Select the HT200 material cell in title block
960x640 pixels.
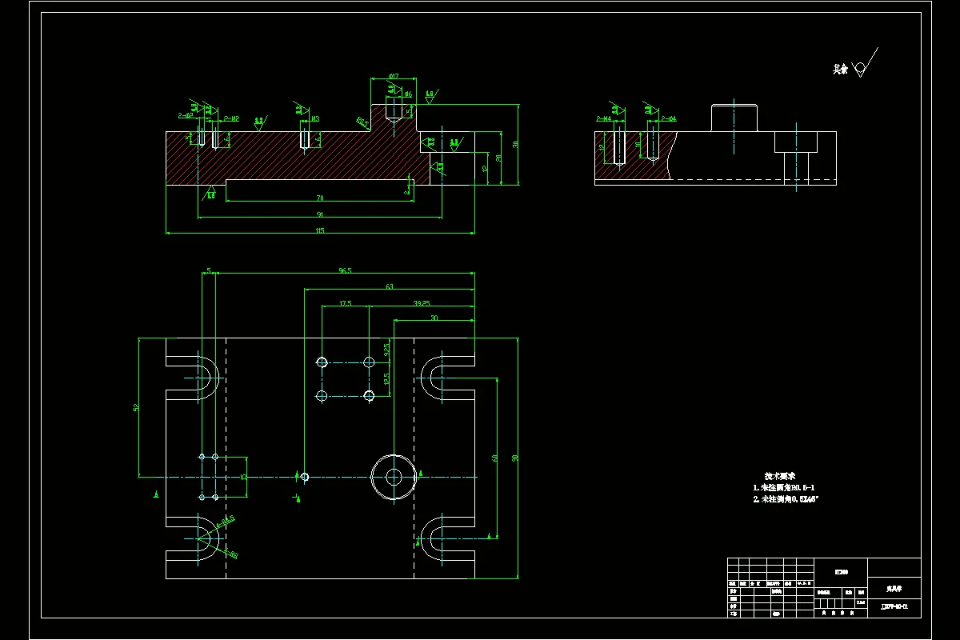(841, 572)
